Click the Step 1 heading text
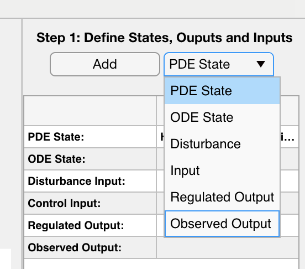This screenshot has height=269, width=305. tap(164, 38)
